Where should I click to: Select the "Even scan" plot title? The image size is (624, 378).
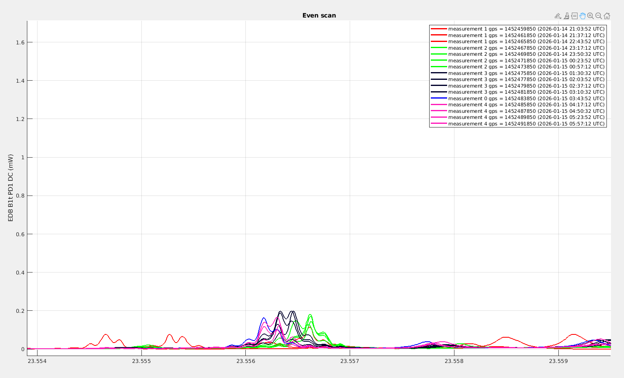click(x=319, y=15)
